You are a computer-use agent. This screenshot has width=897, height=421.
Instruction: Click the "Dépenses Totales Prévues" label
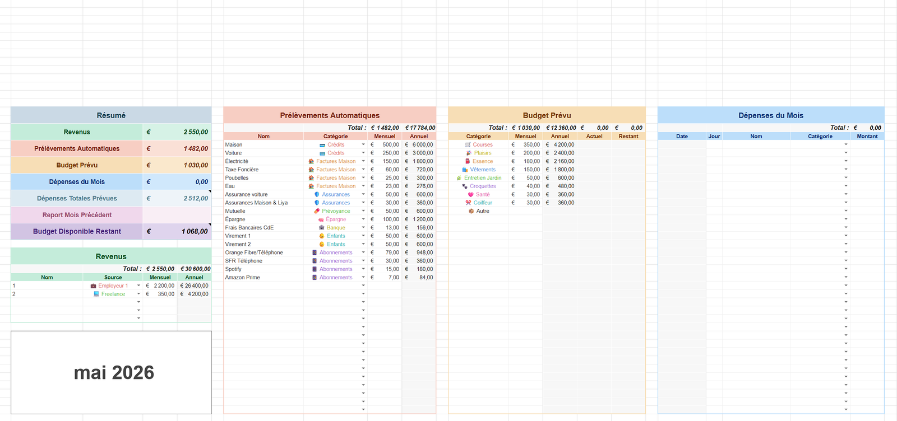(77, 198)
